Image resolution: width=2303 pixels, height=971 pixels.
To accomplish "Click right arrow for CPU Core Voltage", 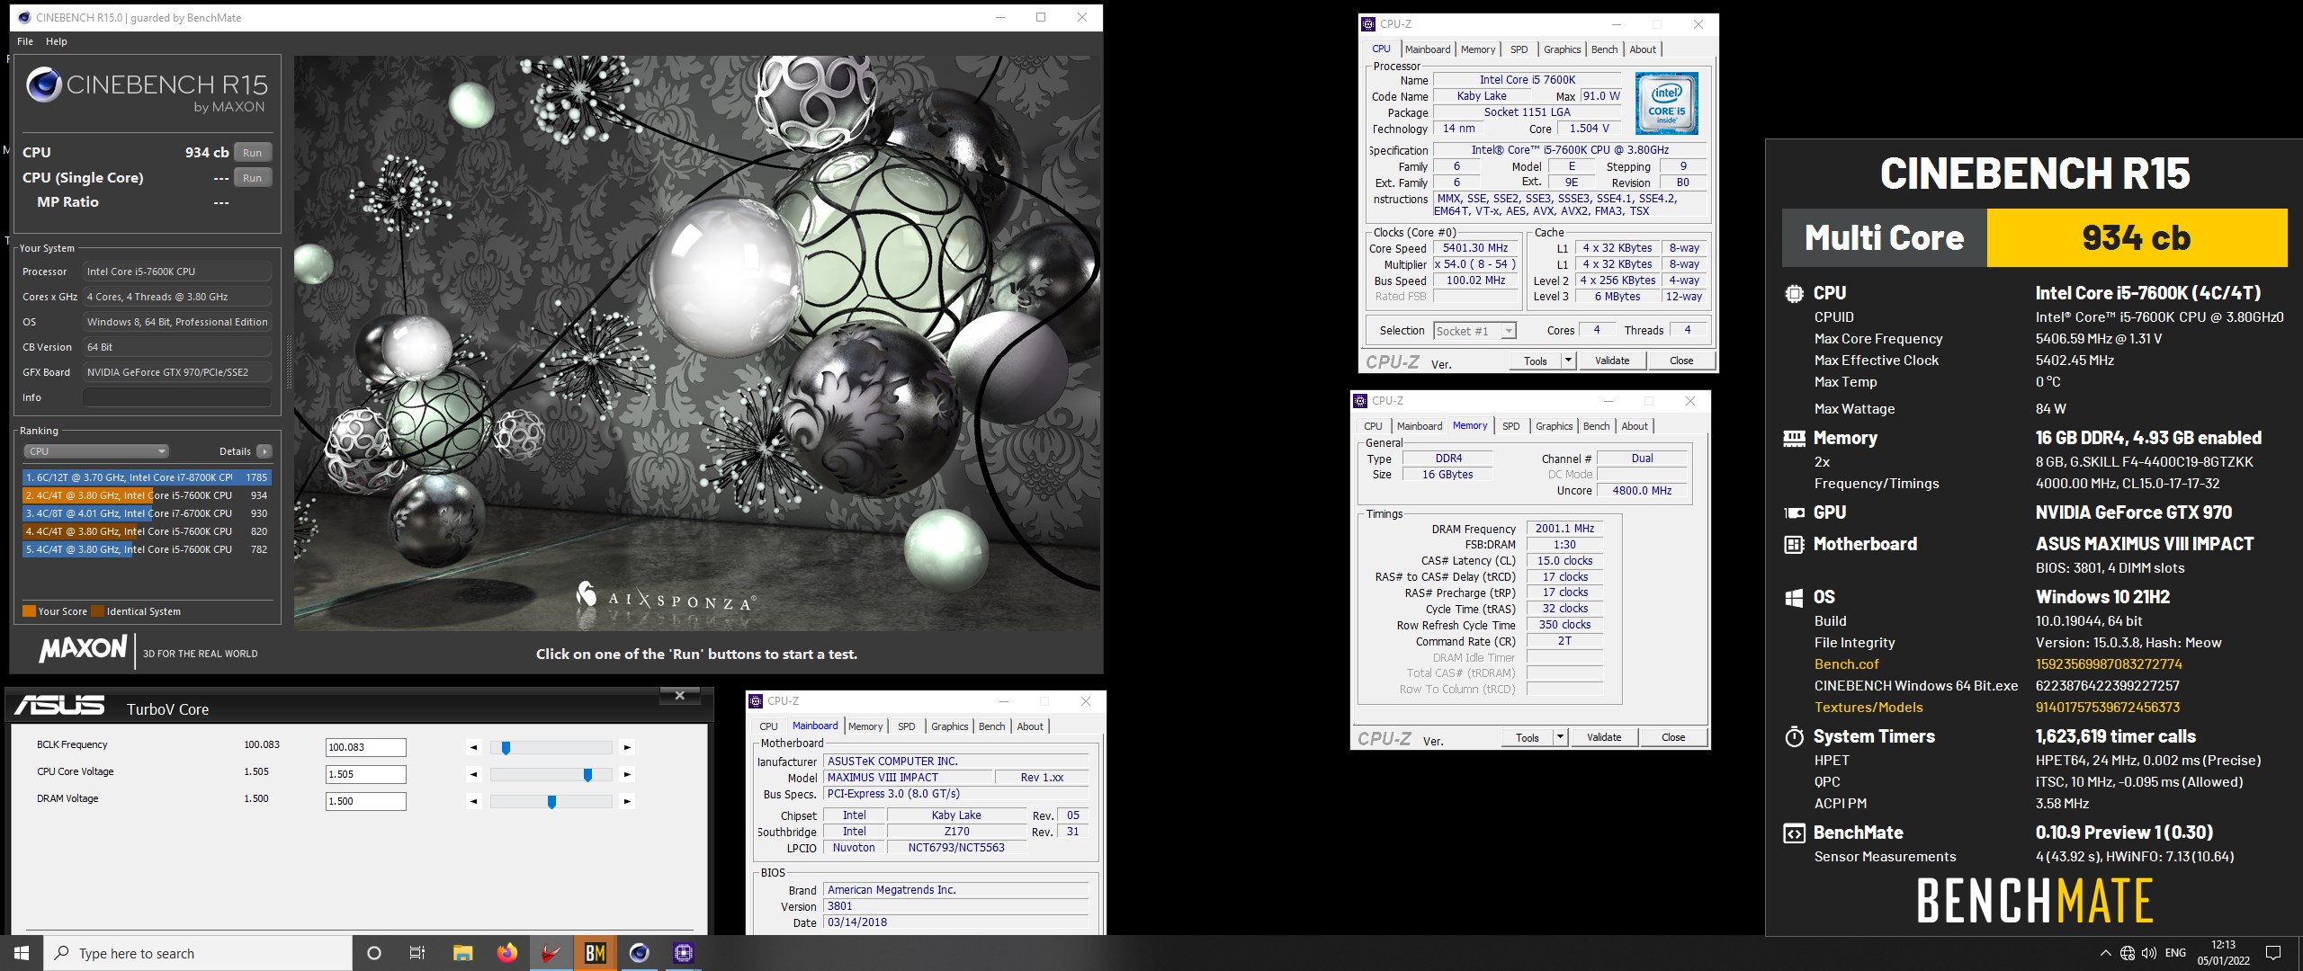I will [x=627, y=774].
